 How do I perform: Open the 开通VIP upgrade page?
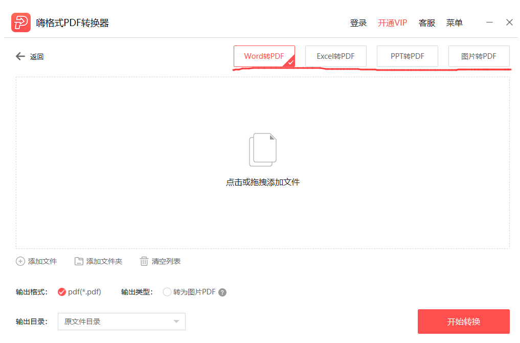[x=392, y=22]
